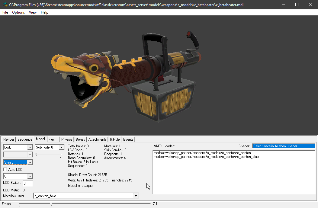The image size is (318, 208).
Task: Select the c_canton_blue VMT entry
Action: point(206,157)
